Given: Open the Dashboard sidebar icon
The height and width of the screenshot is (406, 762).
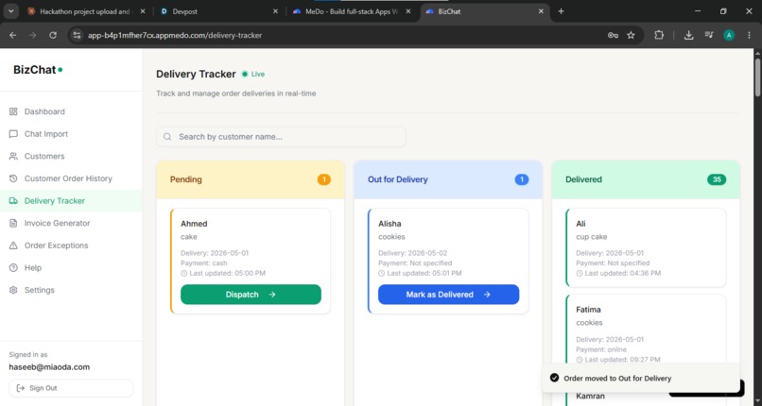Looking at the screenshot, I should 13,111.
